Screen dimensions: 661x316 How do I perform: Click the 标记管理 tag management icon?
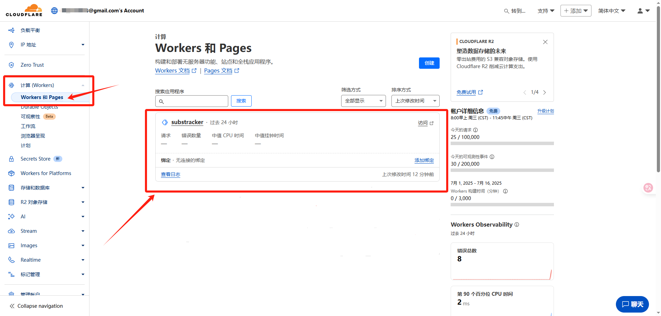[11, 274]
